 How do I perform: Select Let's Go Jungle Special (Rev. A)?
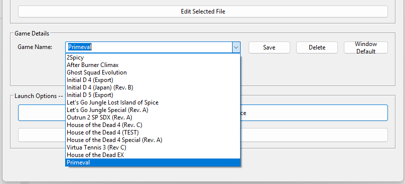coord(153,110)
